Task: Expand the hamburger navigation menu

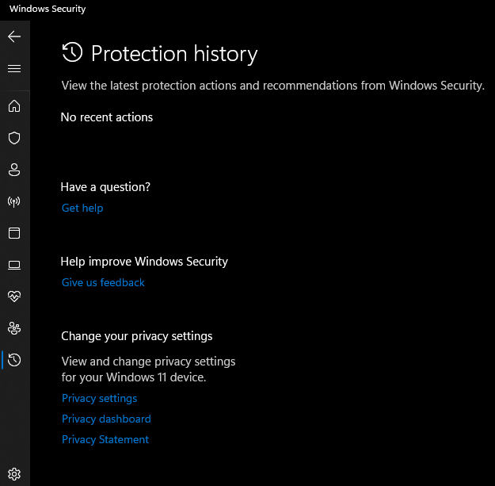Action: point(14,68)
